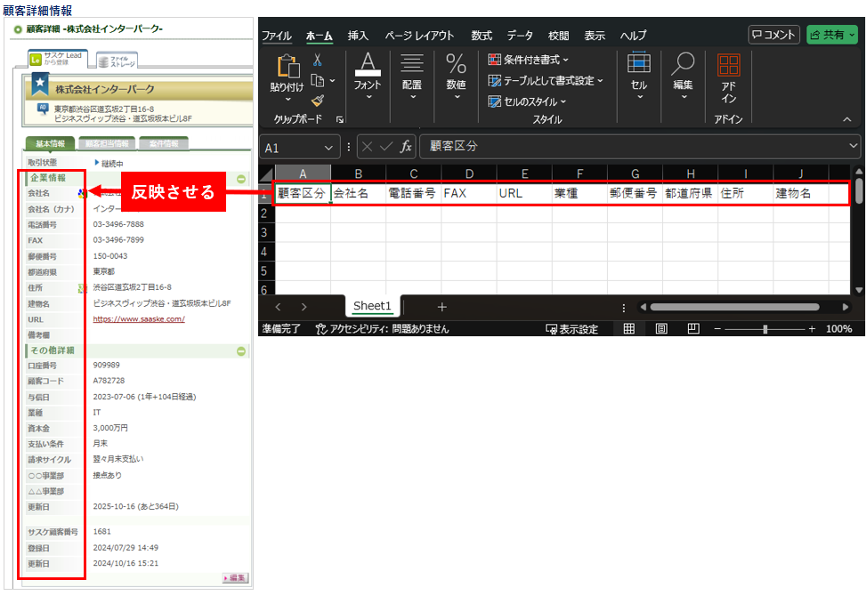Image resolution: width=867 pixels, height=596 pixels.
Task: Switch to page layout view in status bar
Action: pyautogui.click(x=661, y=329)
